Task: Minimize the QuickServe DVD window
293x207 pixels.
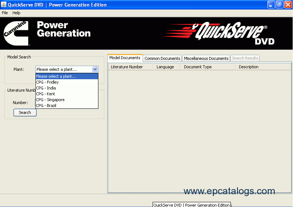Action: [x=271, y=5]
